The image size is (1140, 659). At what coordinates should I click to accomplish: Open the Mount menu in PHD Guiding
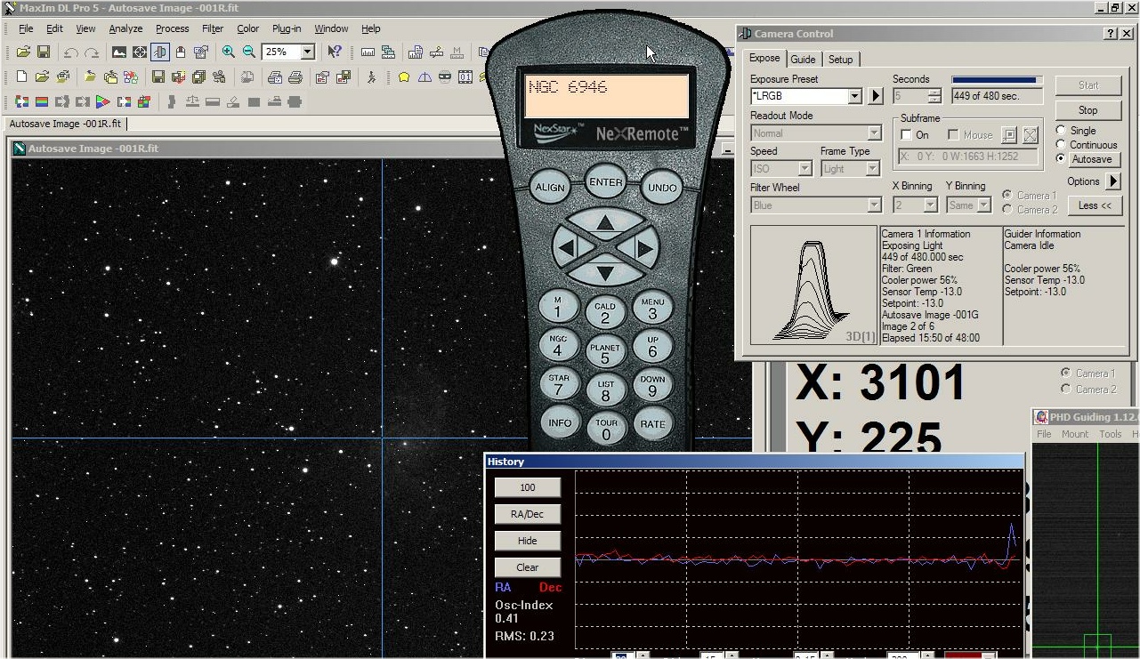pos(1074,434)
